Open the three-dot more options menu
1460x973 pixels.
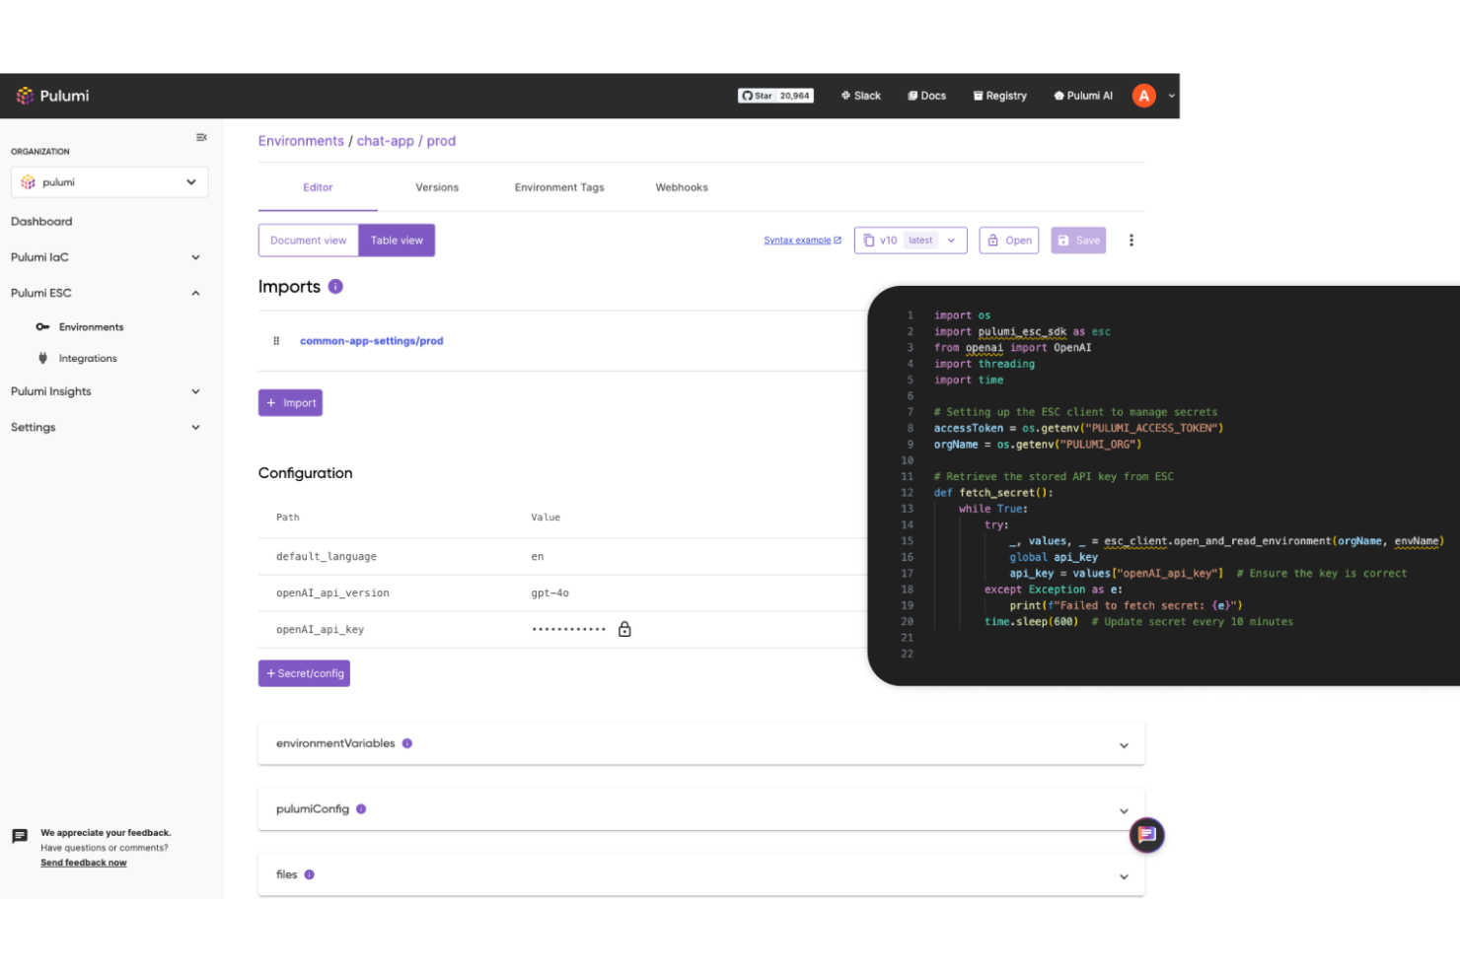point(1131,241)
